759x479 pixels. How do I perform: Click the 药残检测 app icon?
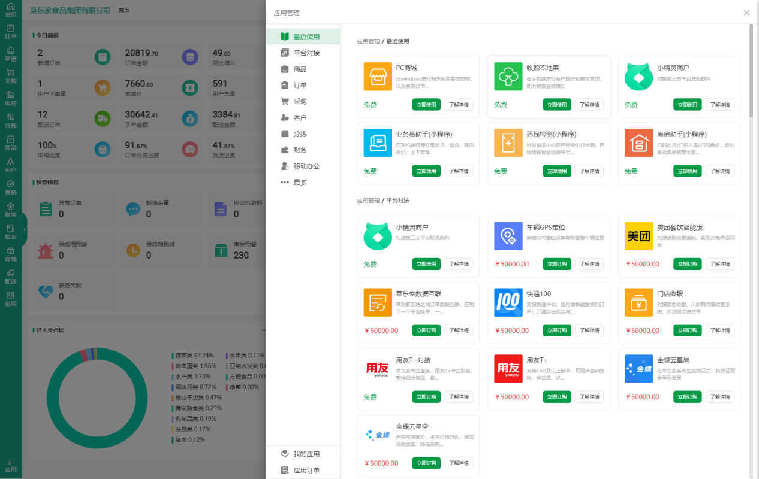[x=508, y=143]
